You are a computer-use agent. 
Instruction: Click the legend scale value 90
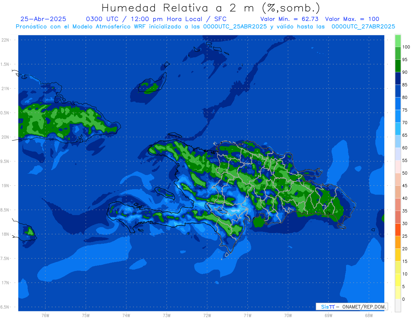pyautogui.click(x=405, y=72)
